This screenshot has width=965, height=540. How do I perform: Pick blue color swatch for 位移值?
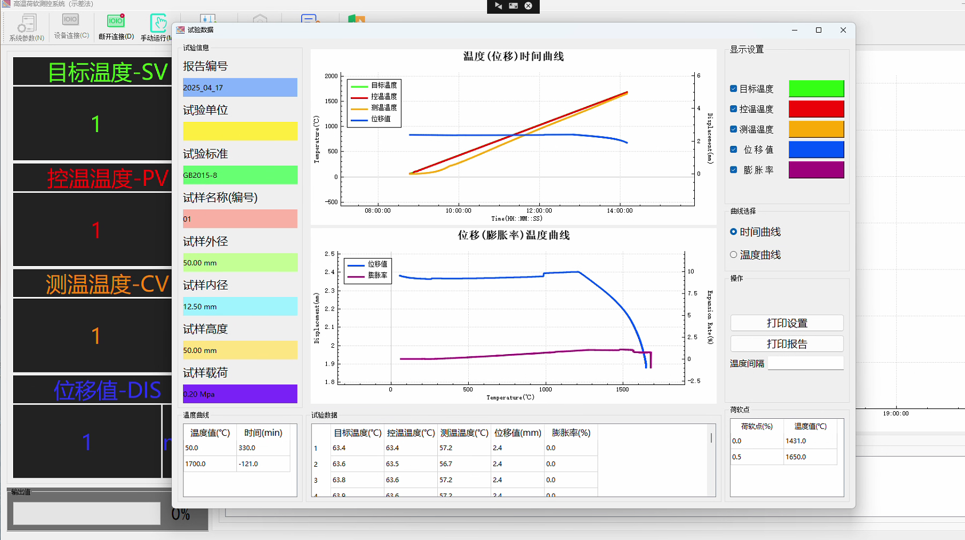(x=816, y=149)
